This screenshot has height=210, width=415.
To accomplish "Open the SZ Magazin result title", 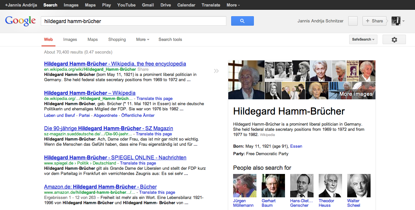I will tap(109, 128).
